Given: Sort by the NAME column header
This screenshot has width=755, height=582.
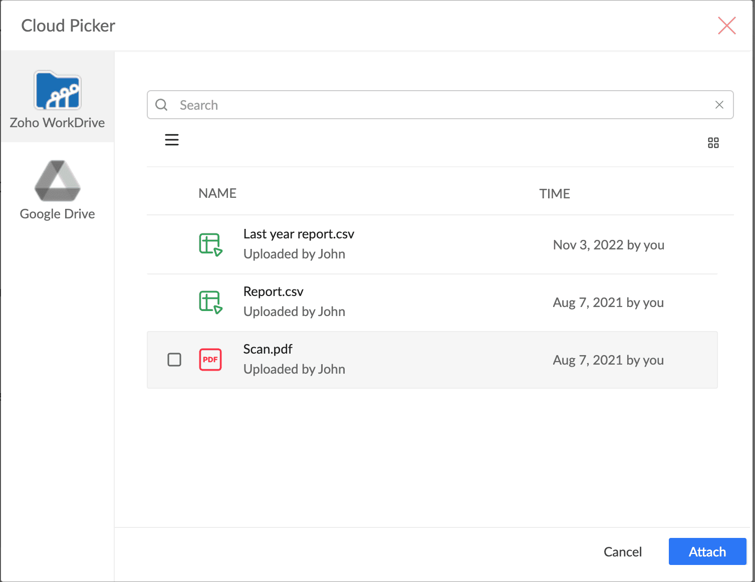Looking at the screenshot, I should coord(217,193).
